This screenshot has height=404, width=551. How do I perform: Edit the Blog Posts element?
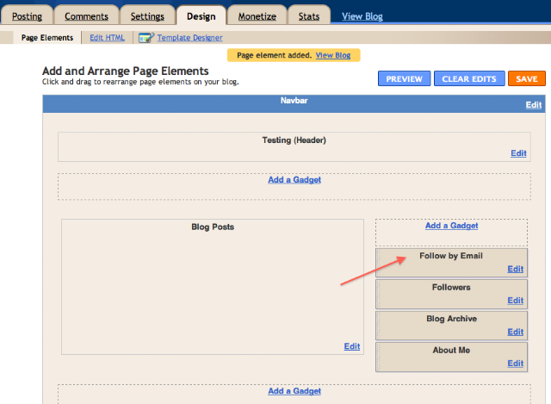coord(352,346)
